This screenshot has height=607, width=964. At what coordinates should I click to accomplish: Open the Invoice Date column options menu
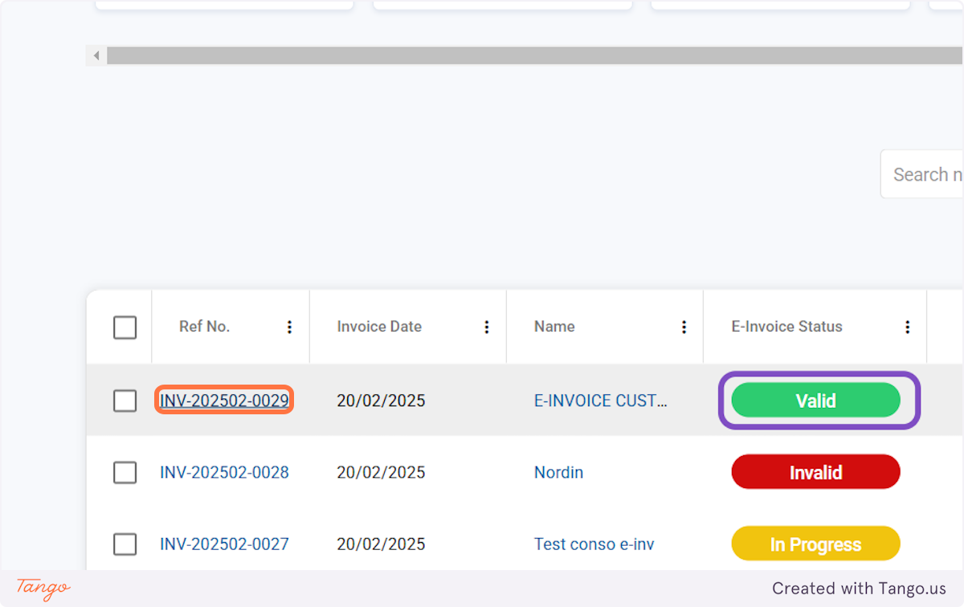click(487, 327)
